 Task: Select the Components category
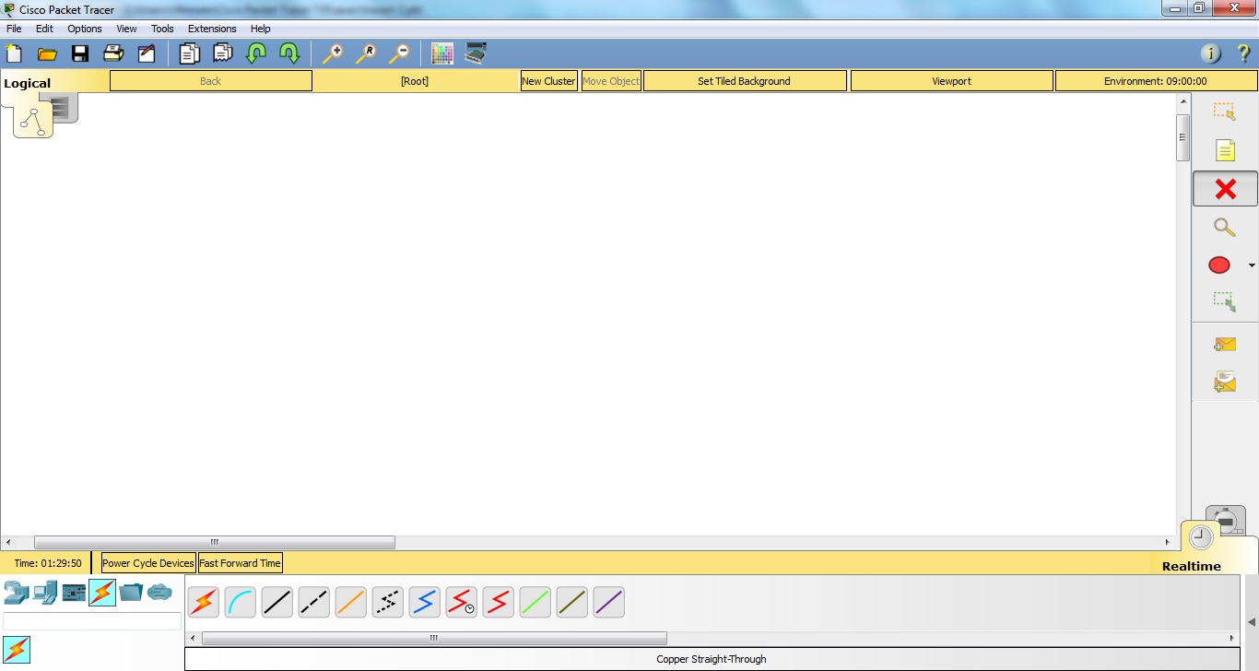[x=74, y=593]
